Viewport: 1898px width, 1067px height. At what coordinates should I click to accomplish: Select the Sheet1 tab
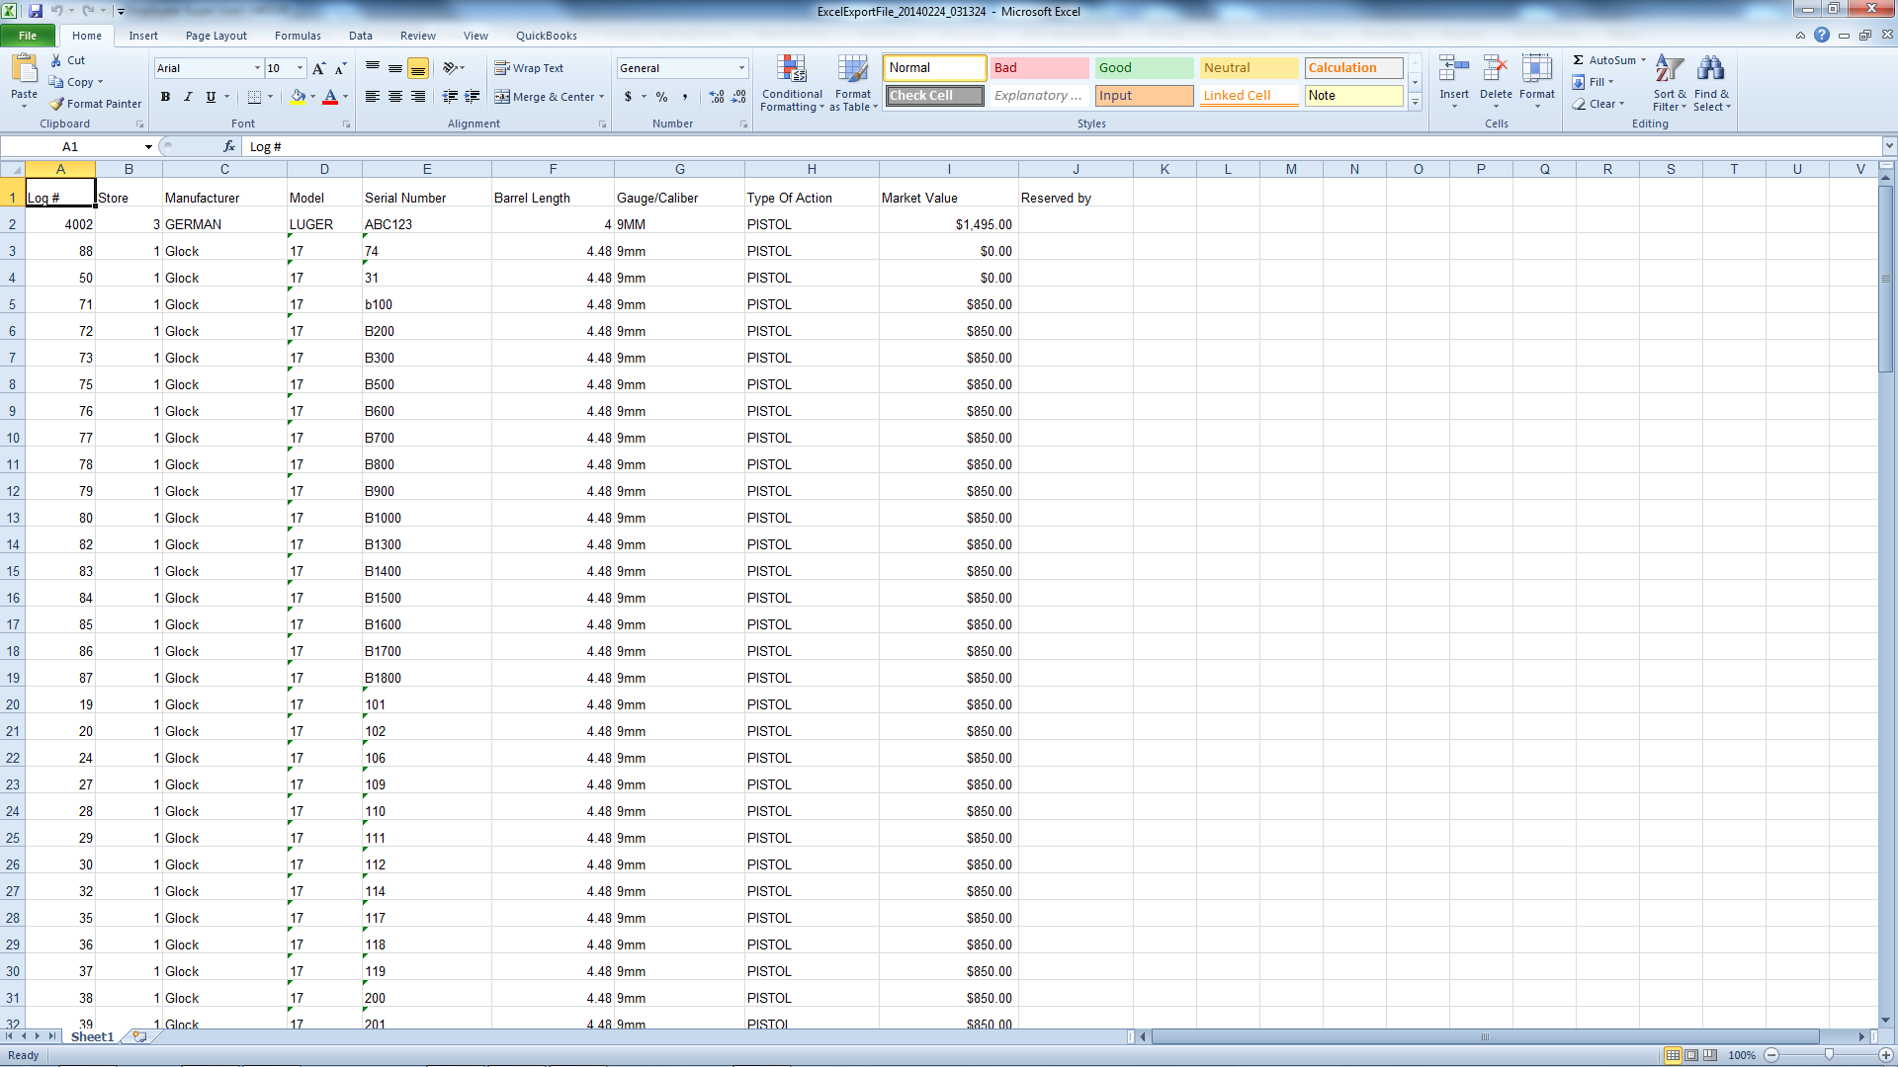93,1036
